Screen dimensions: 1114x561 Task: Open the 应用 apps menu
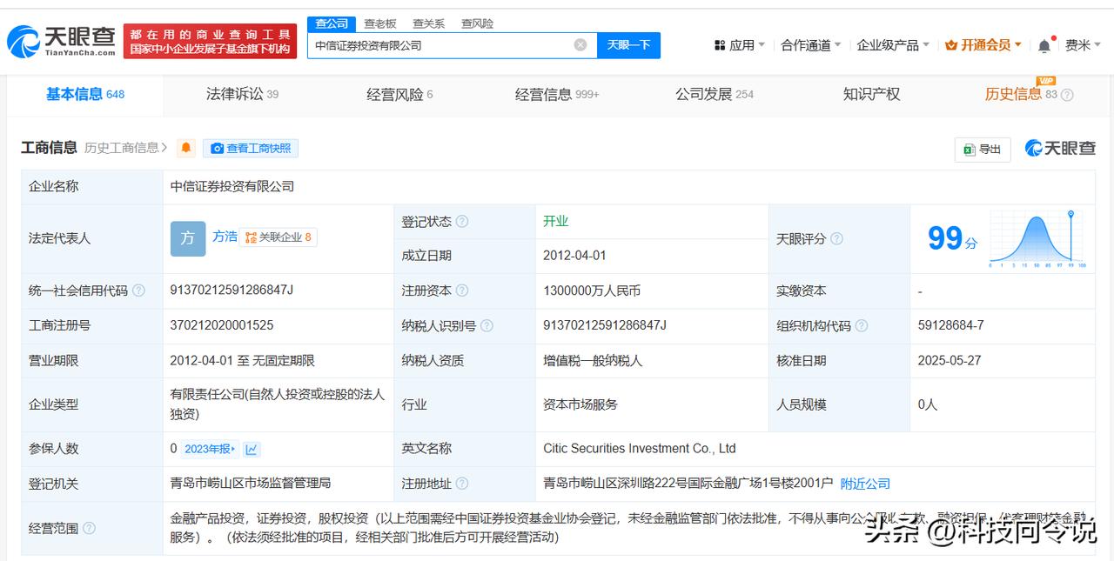pyautogui.click(x=739, y=45)
